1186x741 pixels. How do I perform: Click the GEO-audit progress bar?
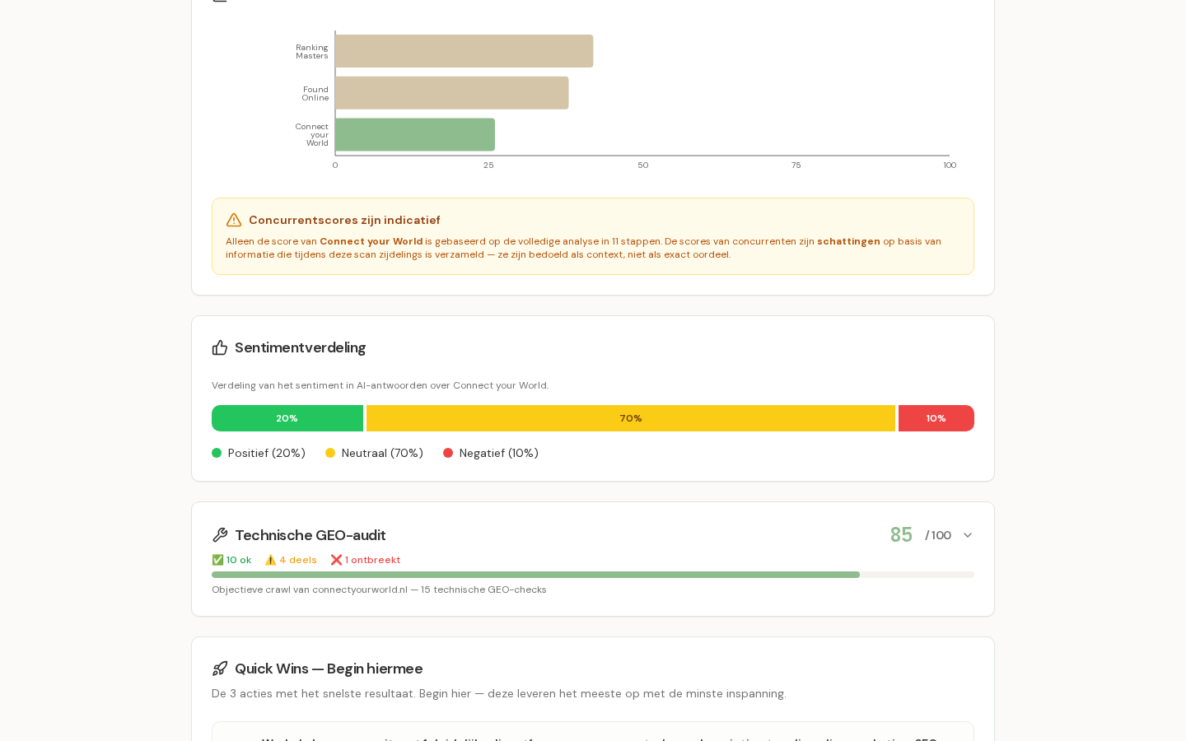click(x=593, y=575)
